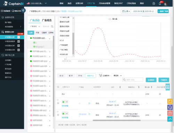Open the headset customer support floating icon
This screenshot has height=133, width=174.
pyautogui.click(x=170, y=107)
